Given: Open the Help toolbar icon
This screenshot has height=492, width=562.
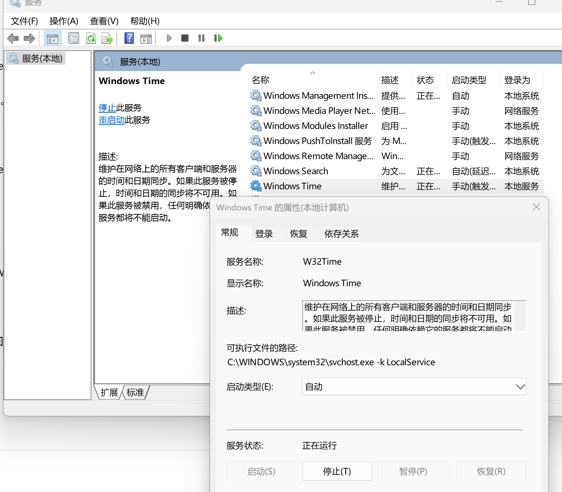Looking at the screenshot, I should click(x=129, y=38).
